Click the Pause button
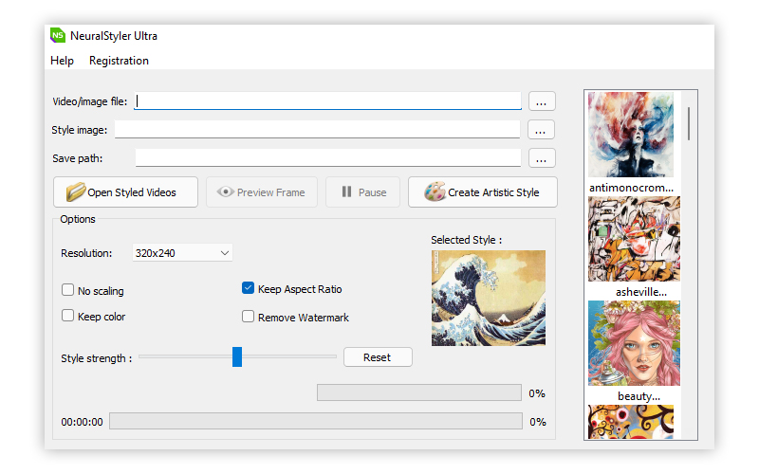 tap(362, 192)
